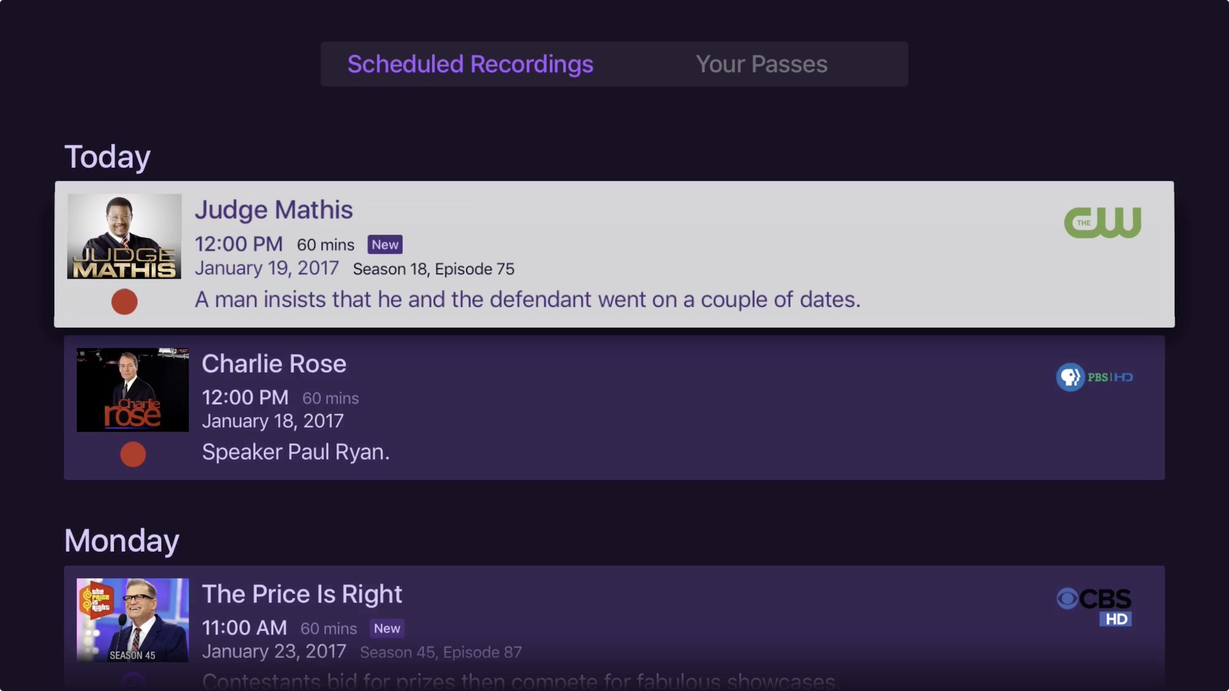Select The Price Is Right title
The width and height of the screenshot is (1229, 691).
(301, 594)
